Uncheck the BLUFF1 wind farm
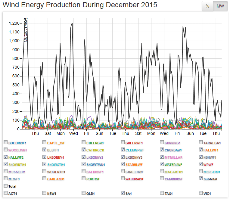The image size is (230, 199). pyautogui.click(x=45, y=150)
